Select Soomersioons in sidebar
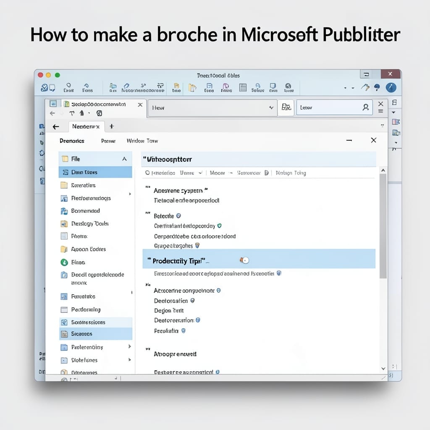 [95, 322]
